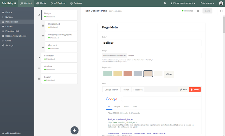The width and height of the screenshot is (225, 136).
Task: Pick the mint green page color swatch
Action: [x=107, y=74]
